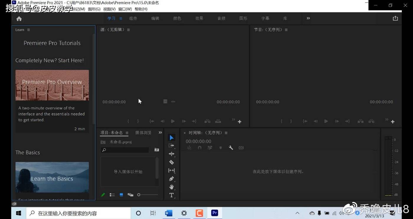Select the Ripple Edit tool
This screenshot has height=219, width=413.
tap(171, 154)
